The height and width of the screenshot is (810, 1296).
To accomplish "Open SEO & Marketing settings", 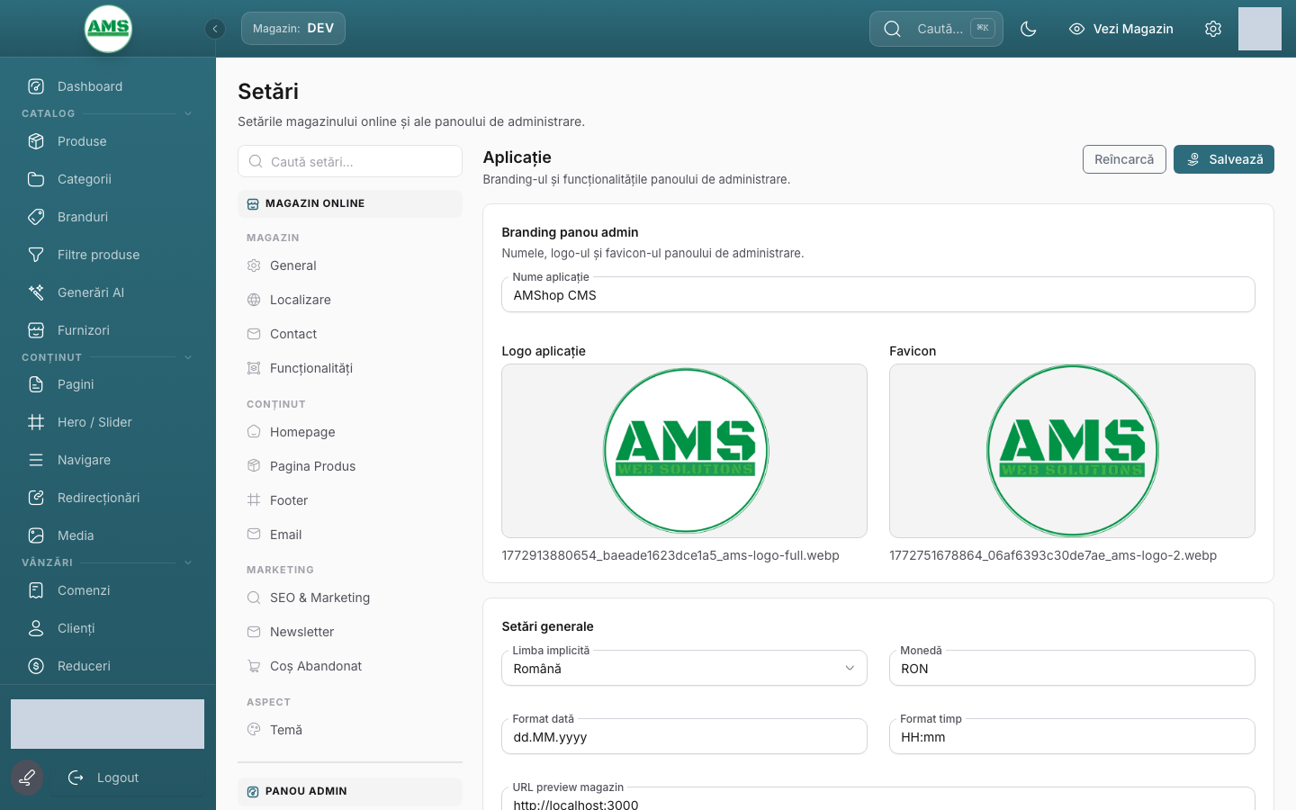I will (350, 598).
